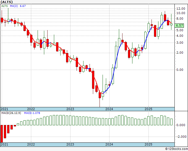
Task: Click the 2.00 price axis label
Action: (180, 53)
